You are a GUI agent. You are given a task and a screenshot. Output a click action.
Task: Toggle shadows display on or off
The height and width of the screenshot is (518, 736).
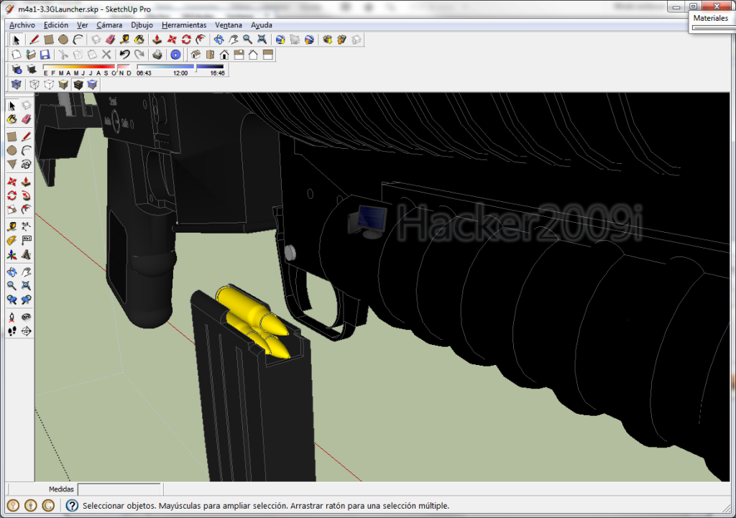coord(32,70)
